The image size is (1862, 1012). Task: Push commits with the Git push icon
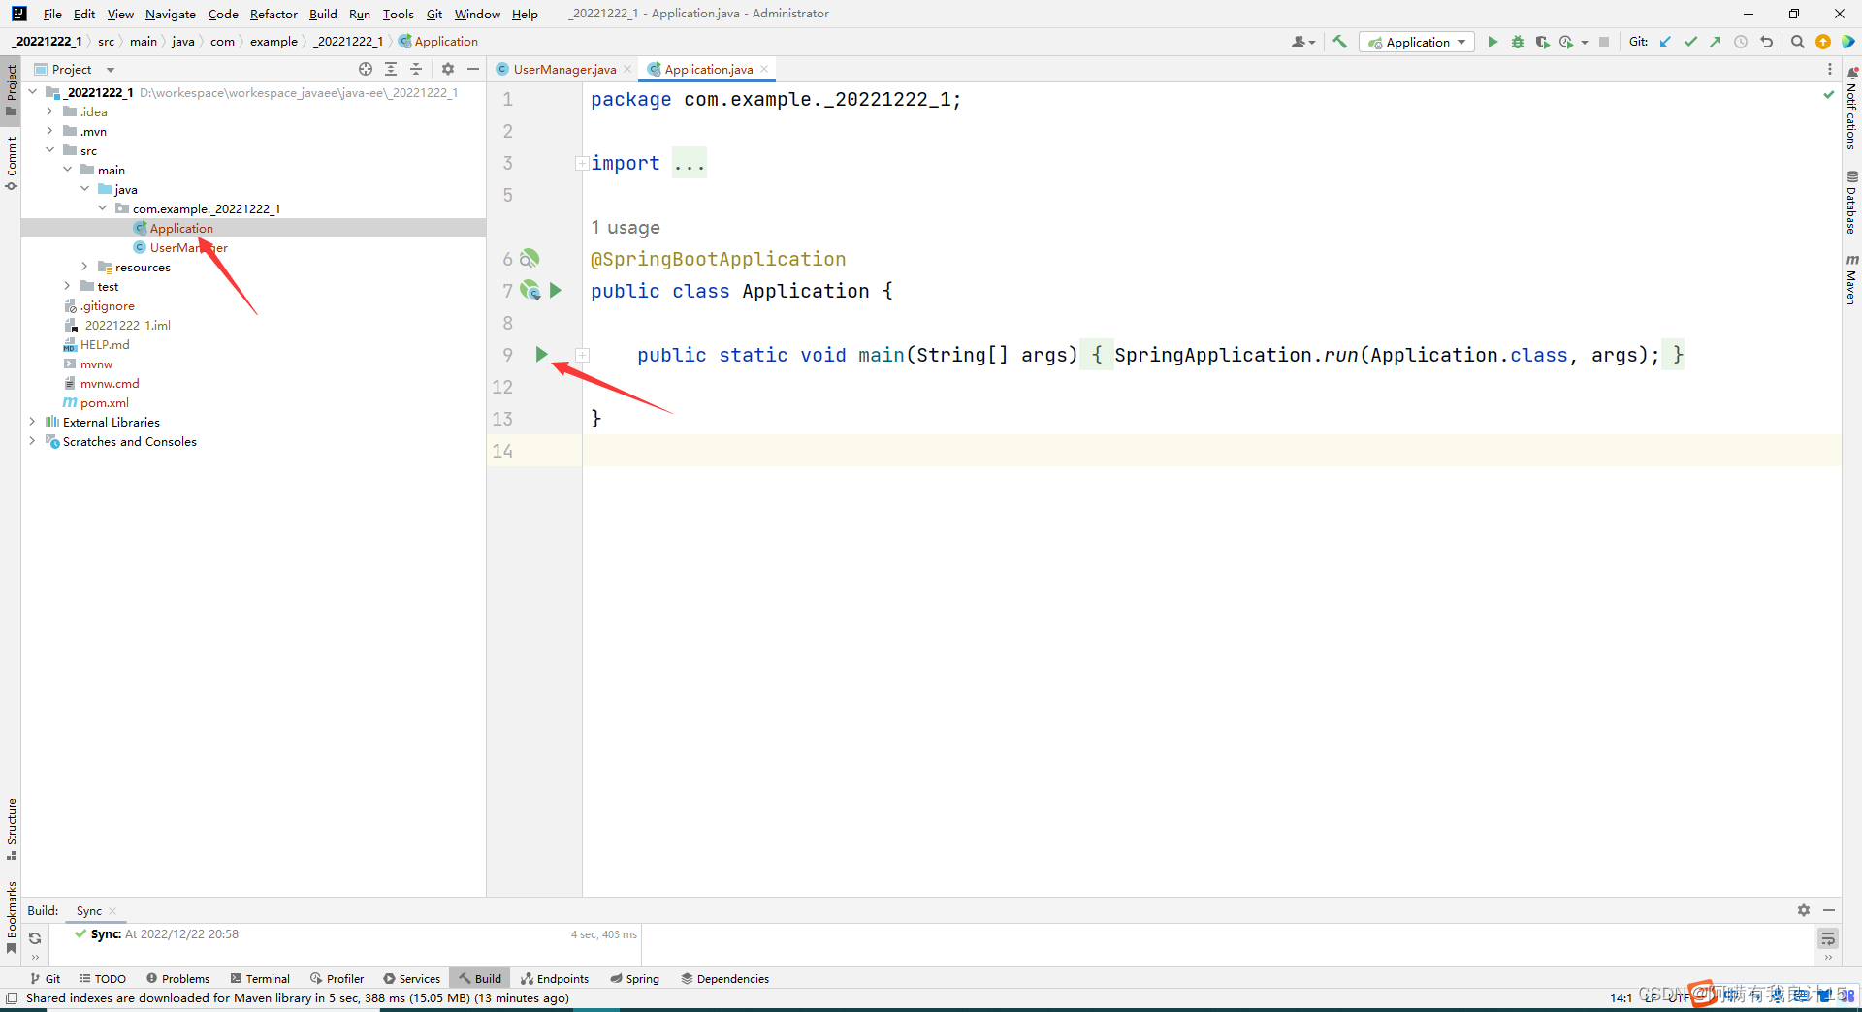click(x=1716, y=42)
